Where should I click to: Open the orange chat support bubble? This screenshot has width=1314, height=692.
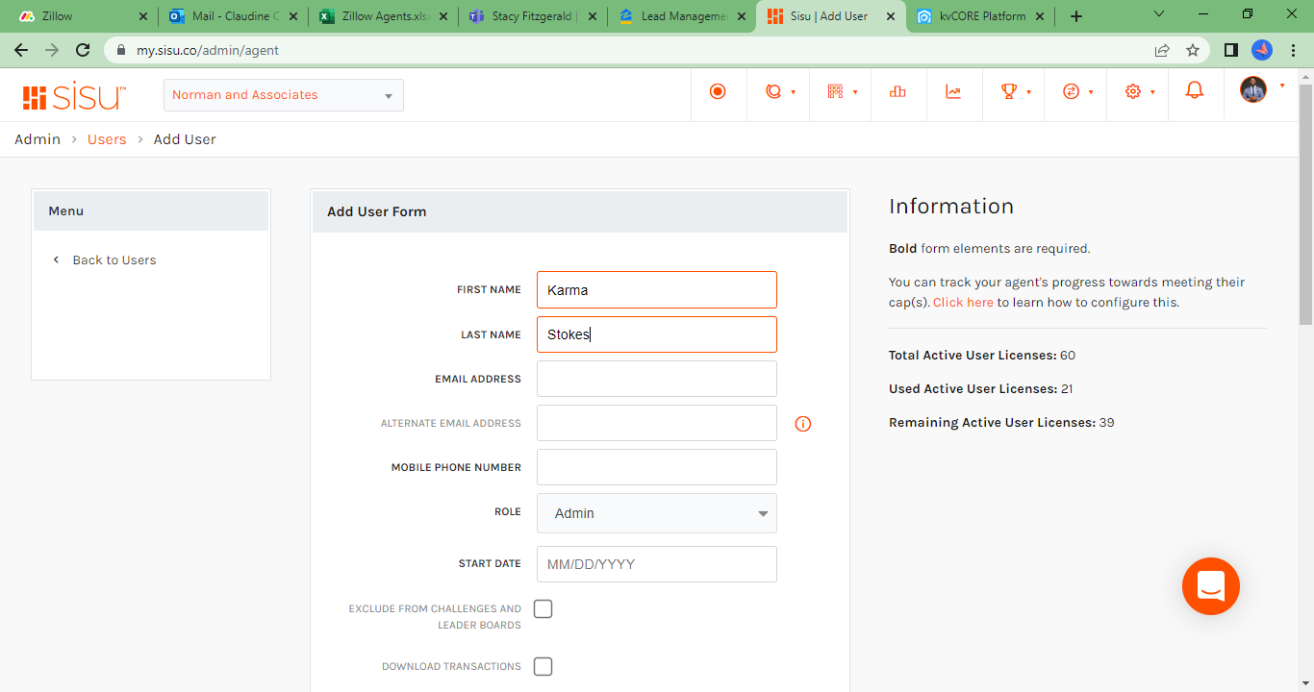(1211, 586)
